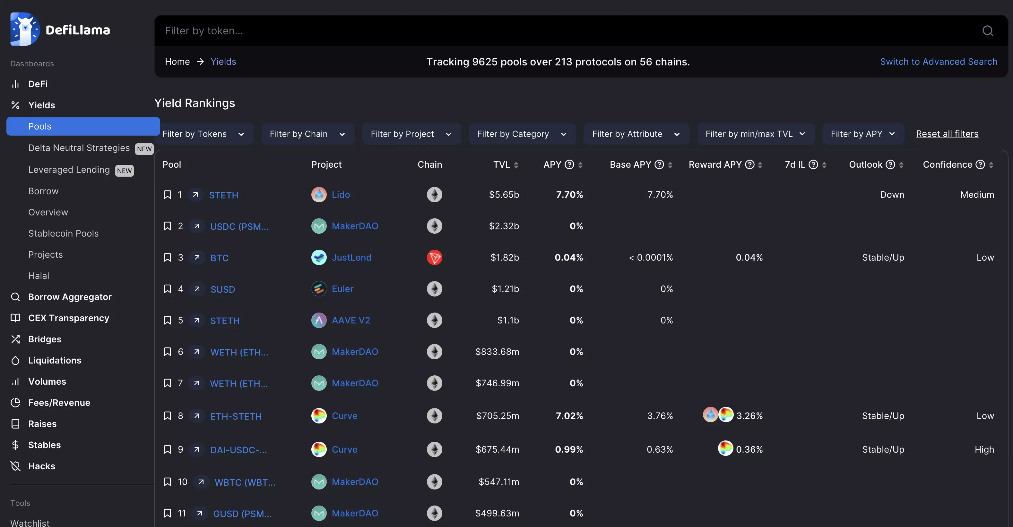Bookmark the GUSD (PSM) pool row 11
This screenshot has width=1013, height=527.
(168, 513)
